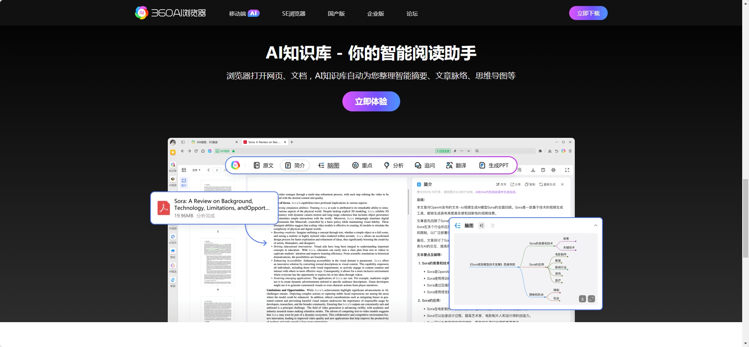
Task: Click the lightning bolt icon in the address bar
Action: pos(455,151)
